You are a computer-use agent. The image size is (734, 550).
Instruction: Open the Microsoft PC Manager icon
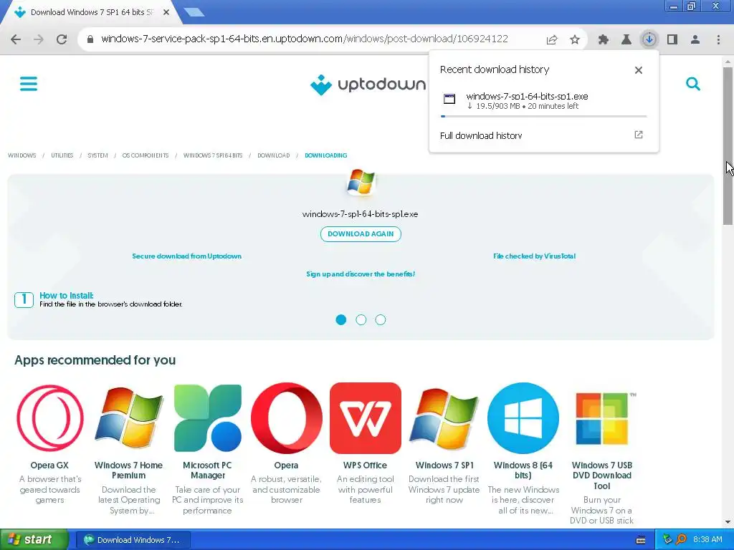click(x=207, y=418)
